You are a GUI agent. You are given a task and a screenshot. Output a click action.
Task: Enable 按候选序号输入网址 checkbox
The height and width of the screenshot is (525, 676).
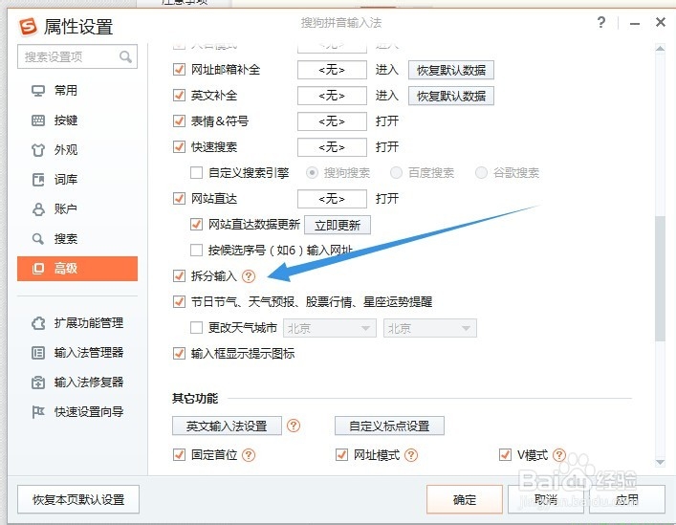(x=196, y=250)
